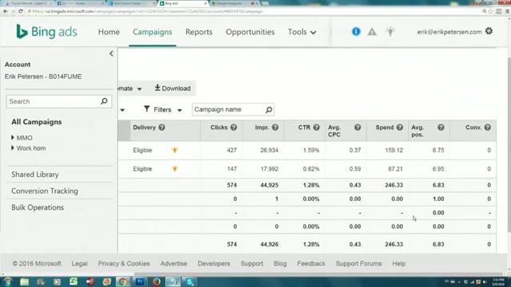This screenshot has width=511, height=287.
Task: Open Photoshop from the taskbar
Action: click(x=140, y=281)
